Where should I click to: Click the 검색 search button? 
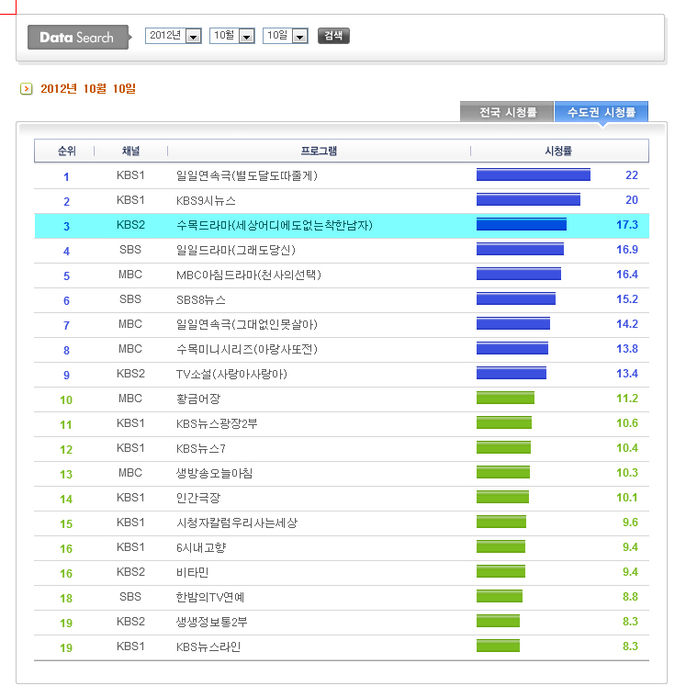(x=333, y=36)
